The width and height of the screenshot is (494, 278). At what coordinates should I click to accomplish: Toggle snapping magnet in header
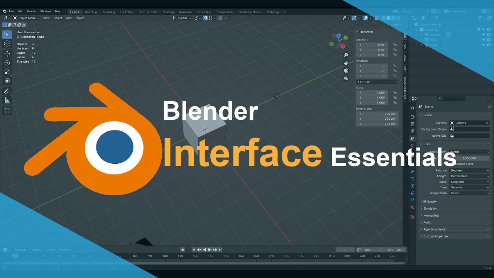[x=205, y=18]
